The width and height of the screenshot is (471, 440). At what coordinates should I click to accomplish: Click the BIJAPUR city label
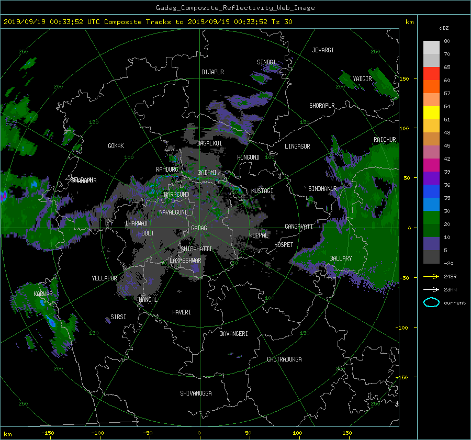pyautogui.click(x=212, y=72)
